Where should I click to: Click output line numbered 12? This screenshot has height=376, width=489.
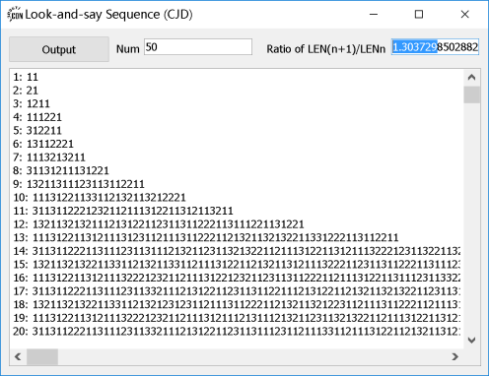pyautogui.click(x=159, y=224)
